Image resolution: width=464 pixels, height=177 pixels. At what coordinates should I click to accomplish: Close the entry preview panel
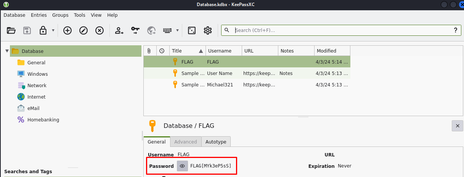[x=458, y=126]
